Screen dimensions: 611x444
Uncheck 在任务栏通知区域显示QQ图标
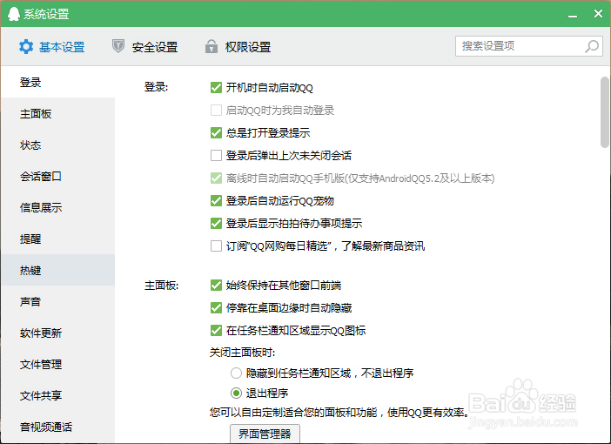tap(216, 331)
